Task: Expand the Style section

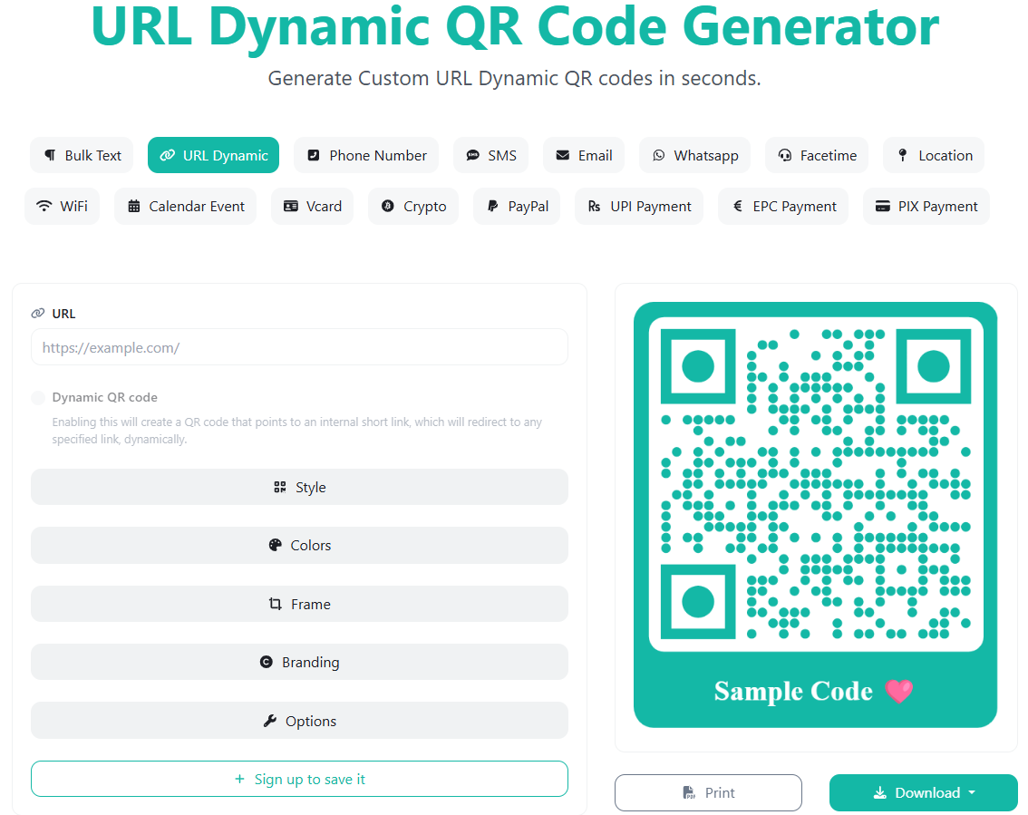Action: pyautogui.click(x=299, y=488)
